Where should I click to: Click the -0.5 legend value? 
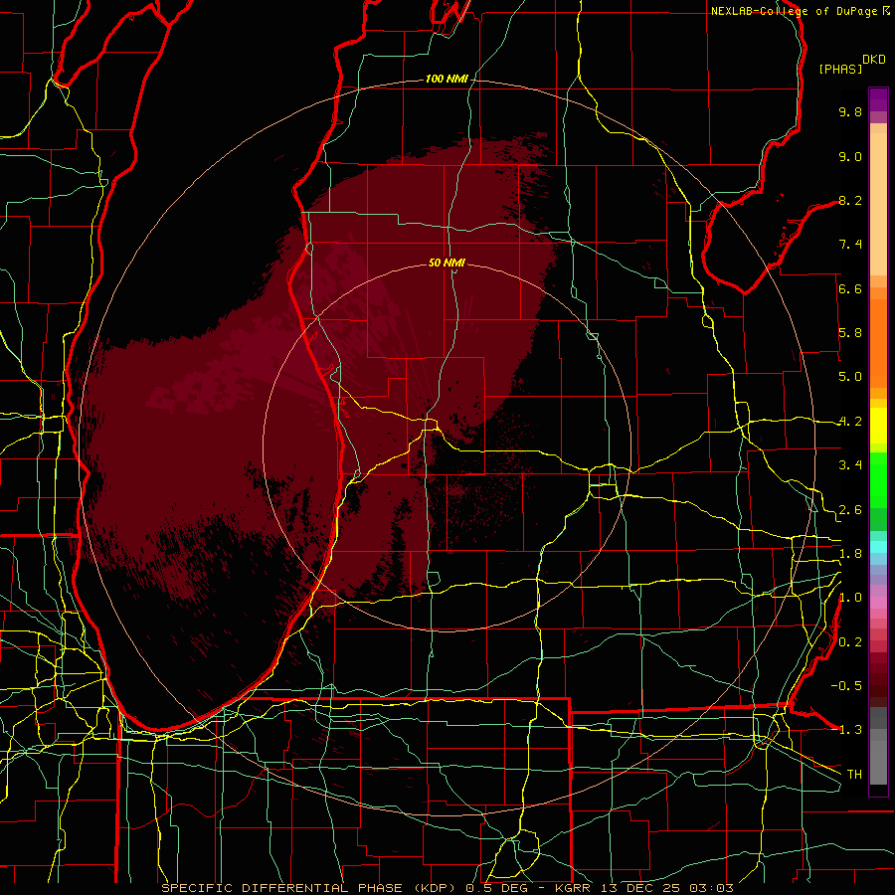click(846, 686)
